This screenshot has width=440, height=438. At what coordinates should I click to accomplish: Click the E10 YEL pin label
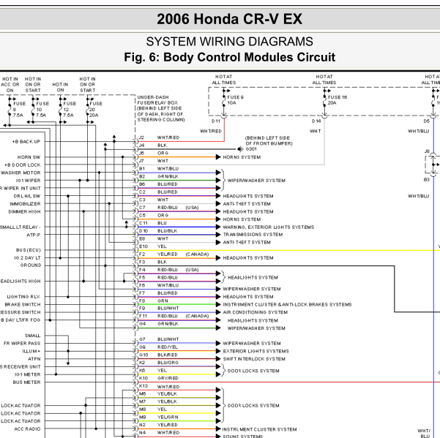tap(153, 246)
